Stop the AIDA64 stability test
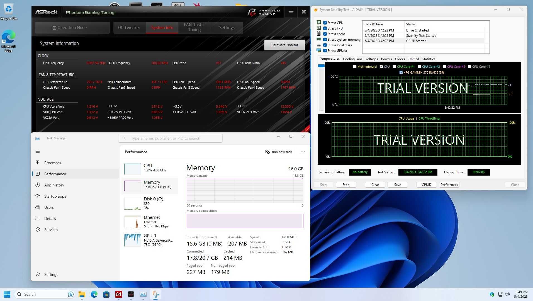Image resolution: width=533 pixels, height=301 pixels. pyautogui.click(x=346, y=185)
